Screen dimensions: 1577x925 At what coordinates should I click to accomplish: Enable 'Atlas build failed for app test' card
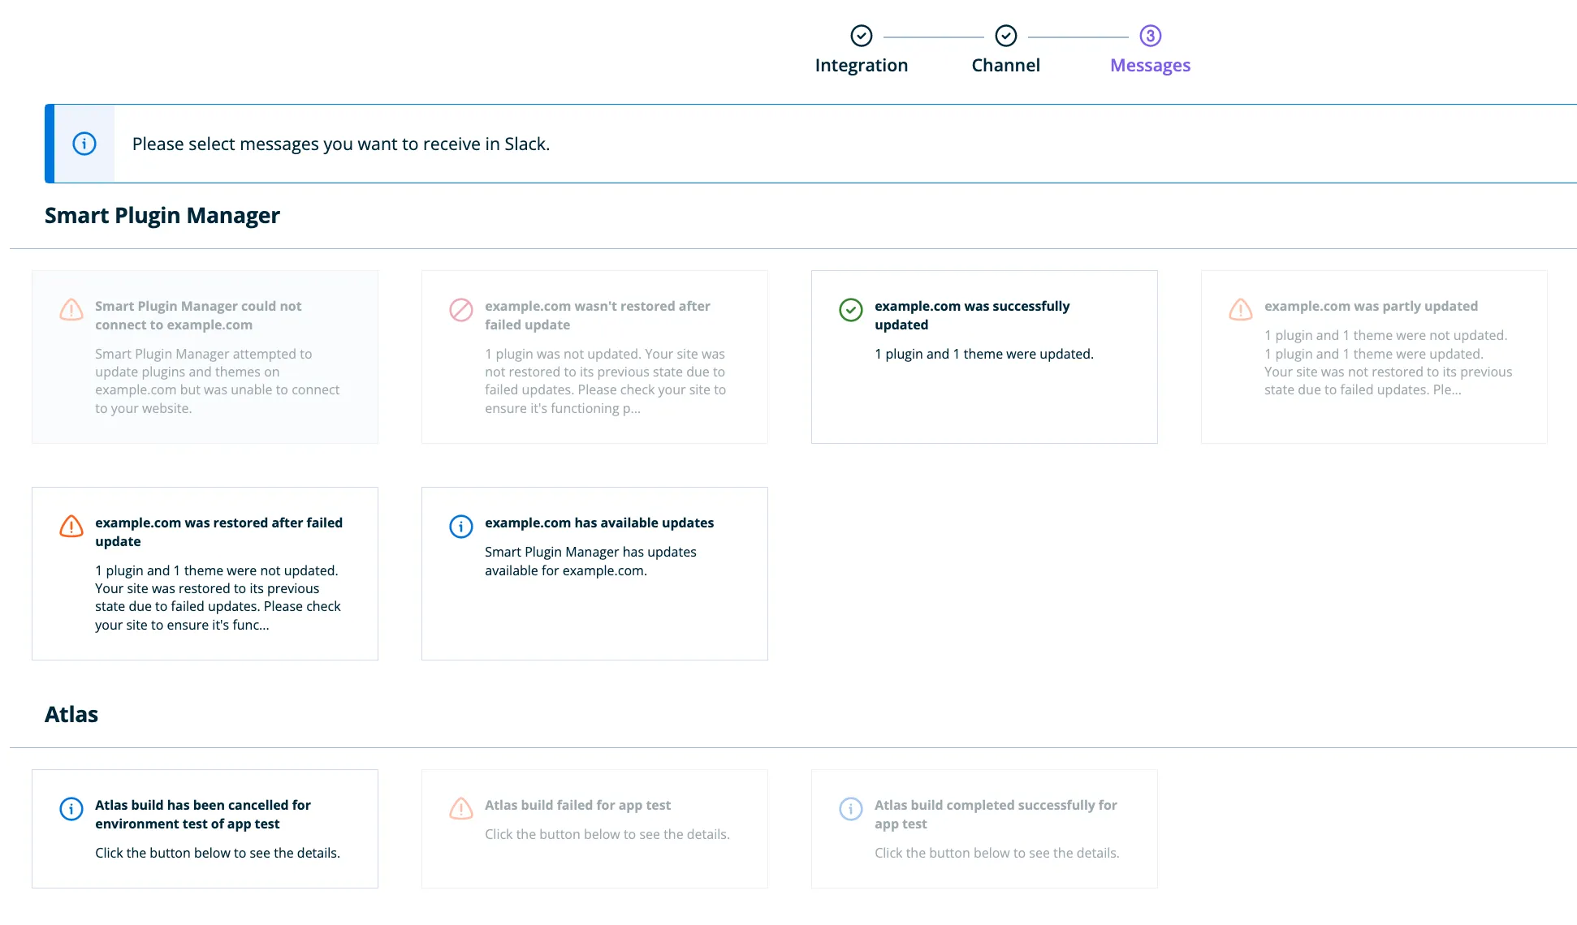(x=594, y=828)
